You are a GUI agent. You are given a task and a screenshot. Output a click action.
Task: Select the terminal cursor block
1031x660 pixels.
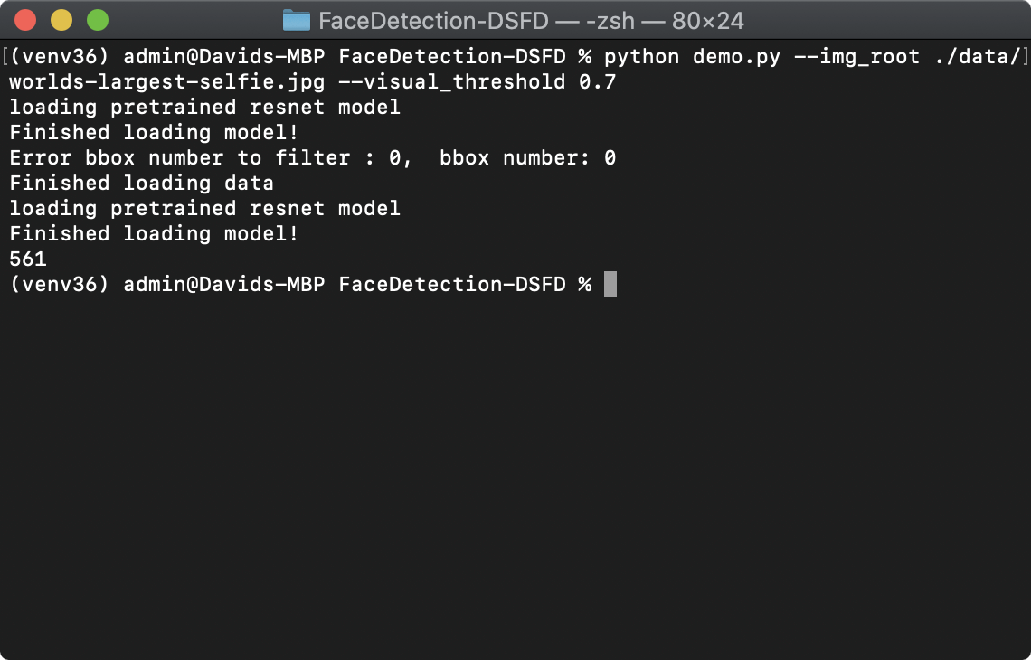click(x=611, y=283)
